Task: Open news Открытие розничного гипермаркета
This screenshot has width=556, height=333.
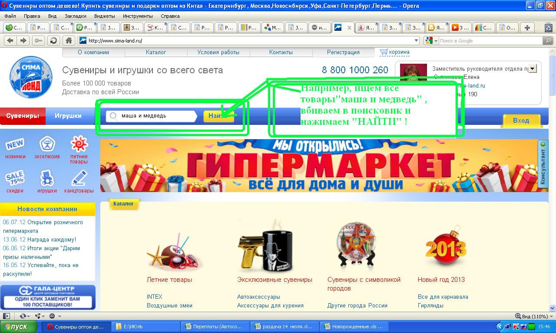Action: click(43, 227)
